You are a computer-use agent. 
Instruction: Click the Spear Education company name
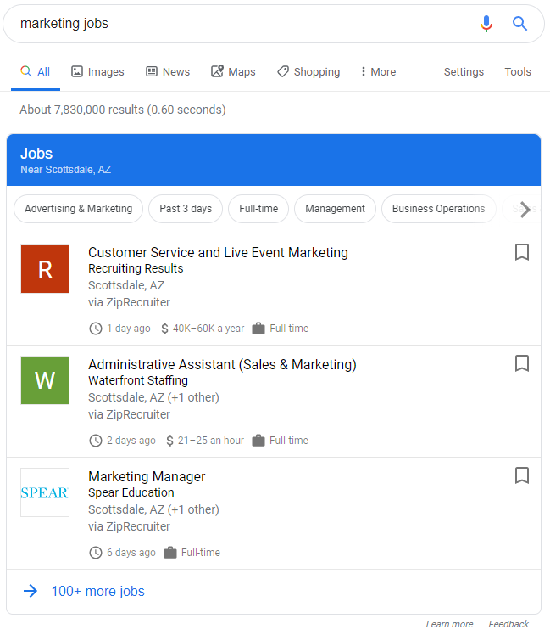click(131, 492)
